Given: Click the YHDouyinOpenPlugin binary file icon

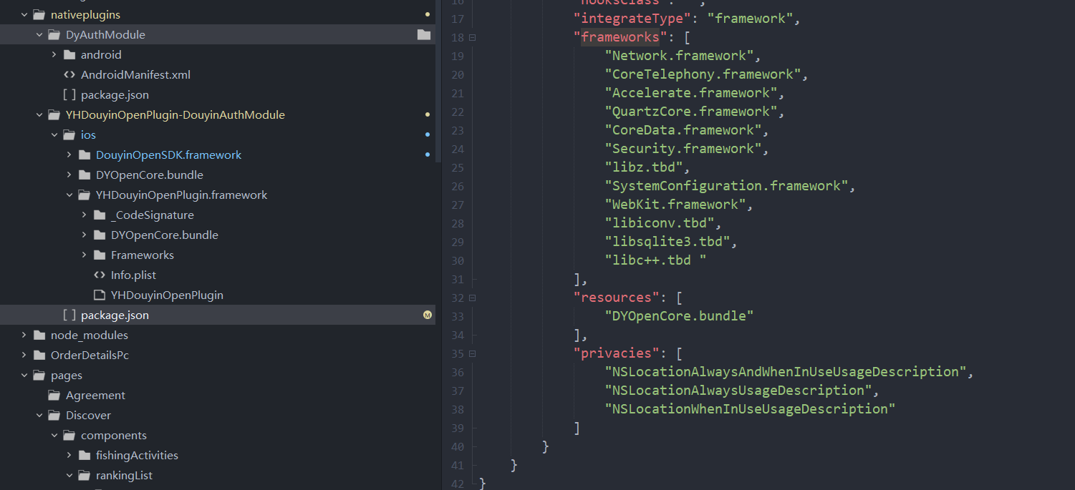Looking at the screenshot, I should [100, 295].
